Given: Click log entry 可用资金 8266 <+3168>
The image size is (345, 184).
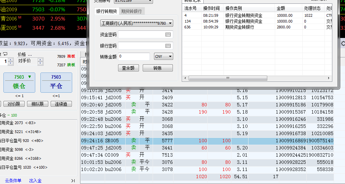Looking at the screenshot, I should coord(21,158).
